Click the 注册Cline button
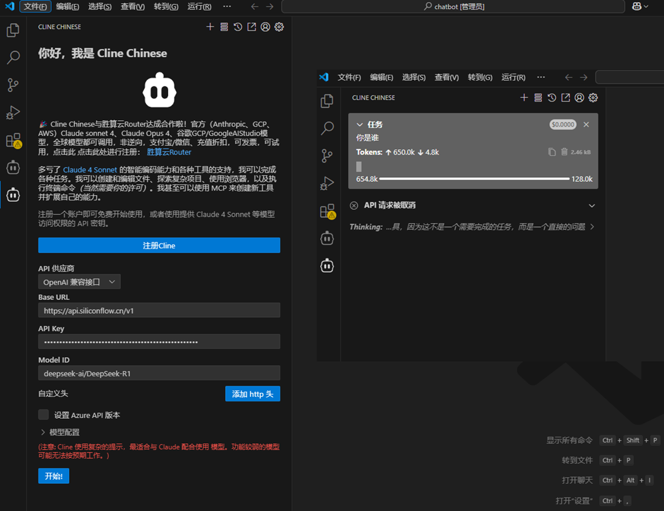The image size is (664, 511). [159, 245]
